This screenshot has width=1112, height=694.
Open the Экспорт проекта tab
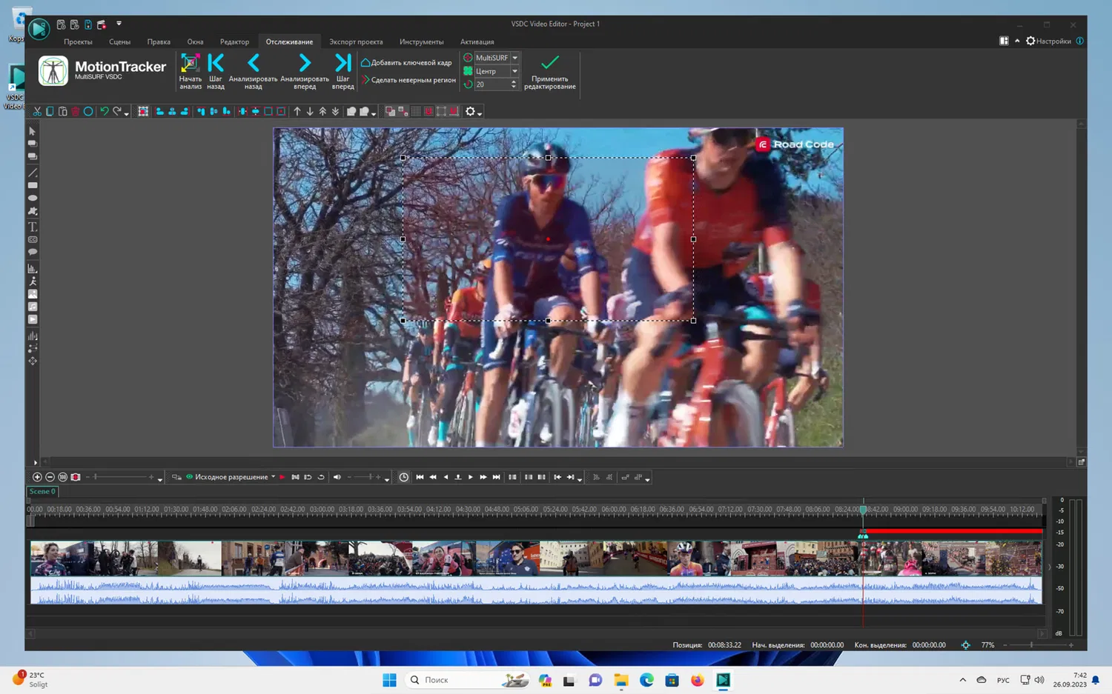(356, 41)
